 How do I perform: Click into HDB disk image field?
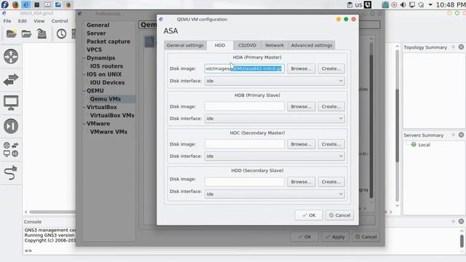245,106
